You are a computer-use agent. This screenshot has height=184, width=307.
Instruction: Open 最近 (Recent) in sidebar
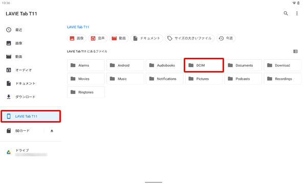pyautogui.click(x=31, y=30)
